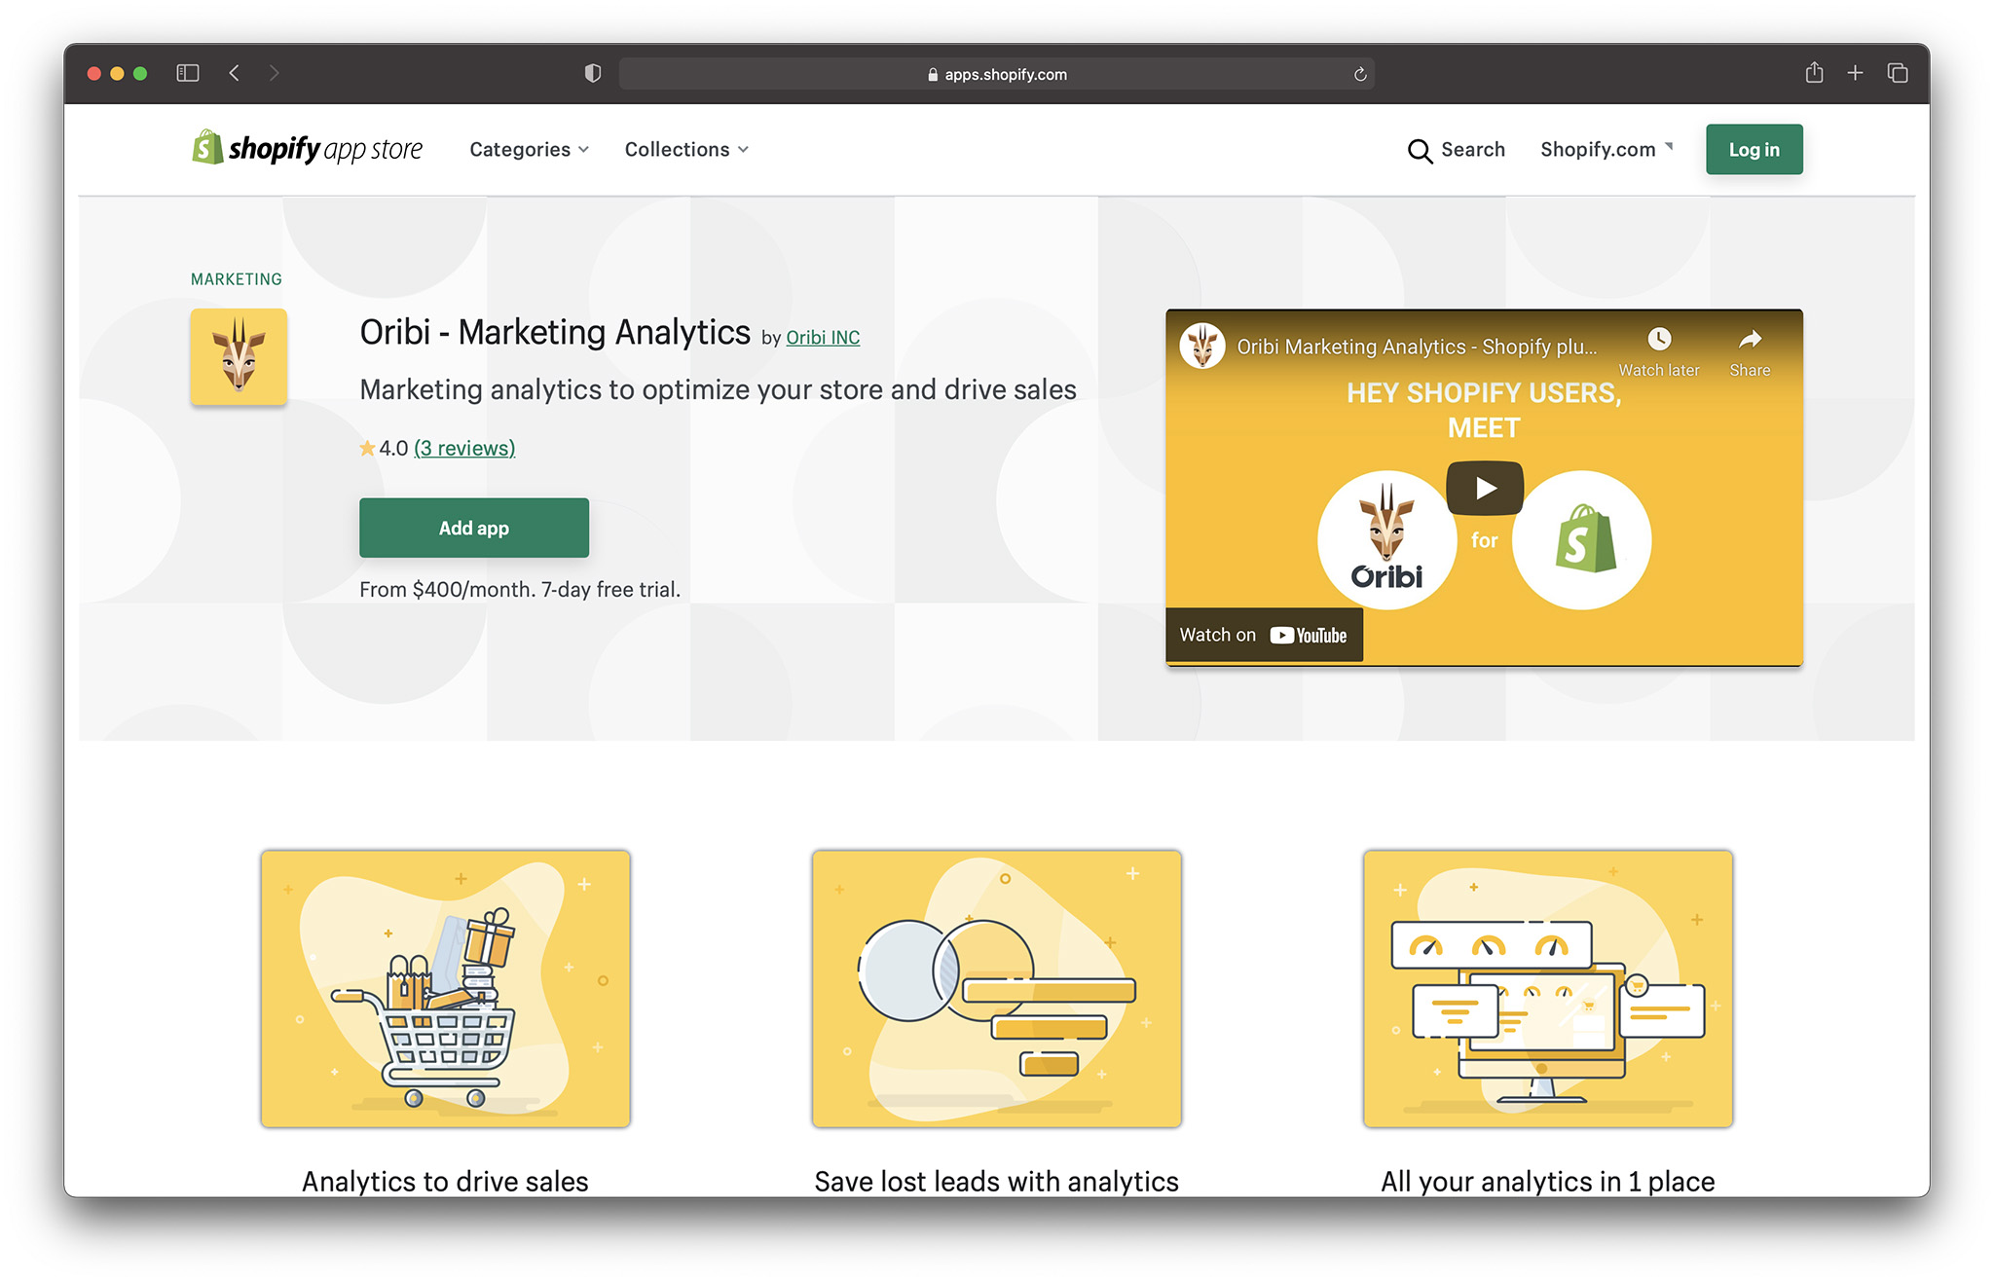Go back with the browser back arrow
Screen dimensions: 1994x1282
pyautogui.click(x=234, y=73)
